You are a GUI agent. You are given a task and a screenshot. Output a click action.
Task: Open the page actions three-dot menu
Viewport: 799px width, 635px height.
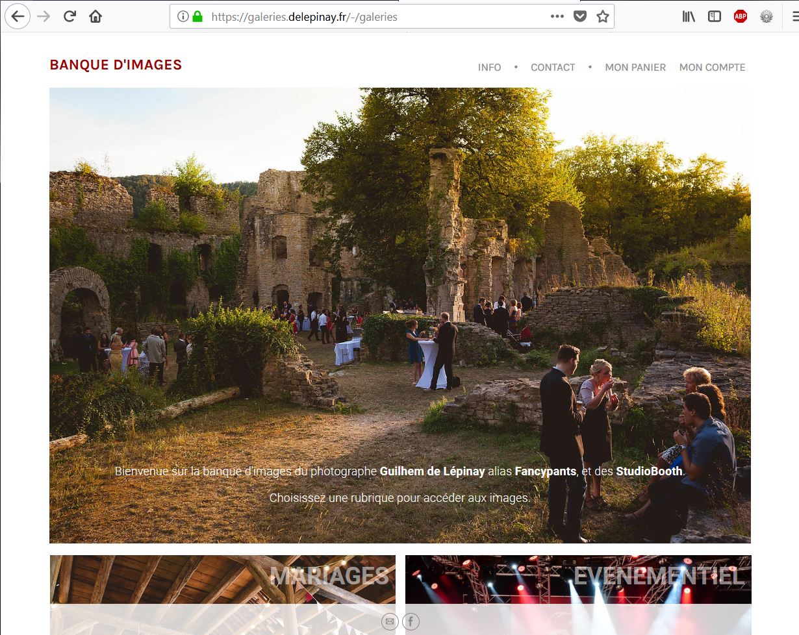click(x=557, y=17)
